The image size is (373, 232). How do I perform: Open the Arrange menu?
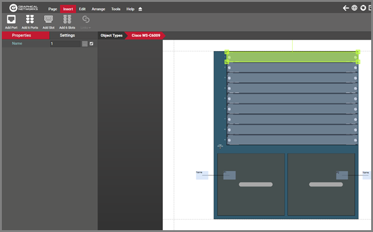tap(98, 9)
